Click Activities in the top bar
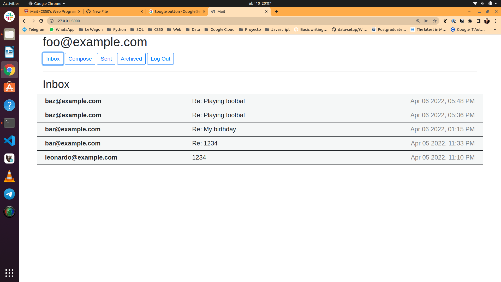 pos(11,3)
